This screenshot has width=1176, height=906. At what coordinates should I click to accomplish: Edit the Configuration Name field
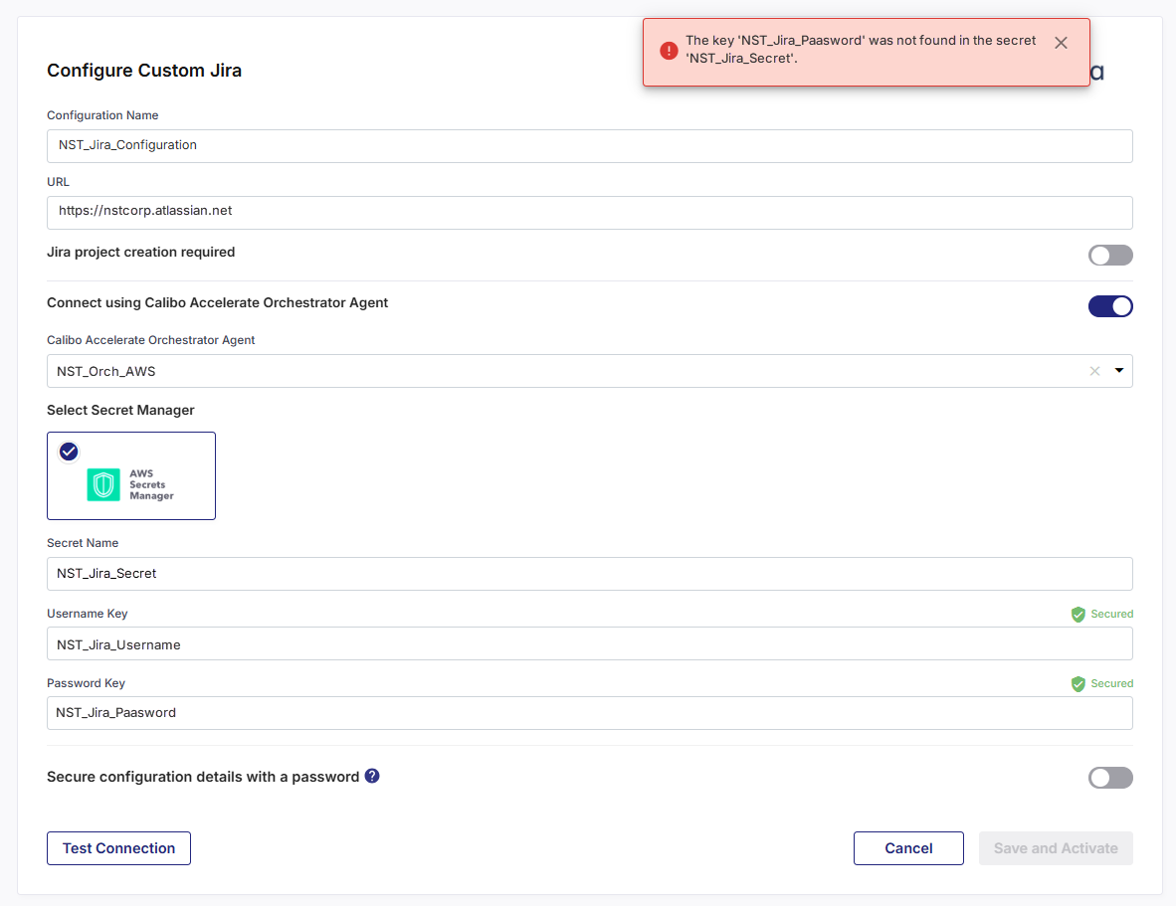pyautogui.click(x=589, y=145)
